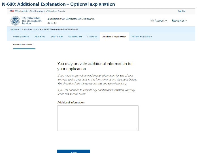Viewport: 204px width, 153px height.
Task: Click the application ID breadcrumb
Action: point(59,29)
